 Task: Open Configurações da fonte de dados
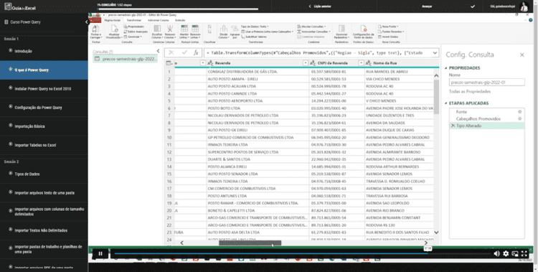[x=364, y=32]
